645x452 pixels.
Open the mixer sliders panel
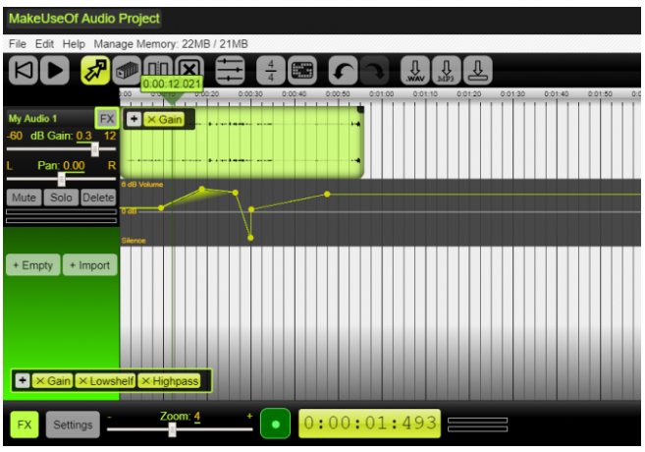[230, 71]
